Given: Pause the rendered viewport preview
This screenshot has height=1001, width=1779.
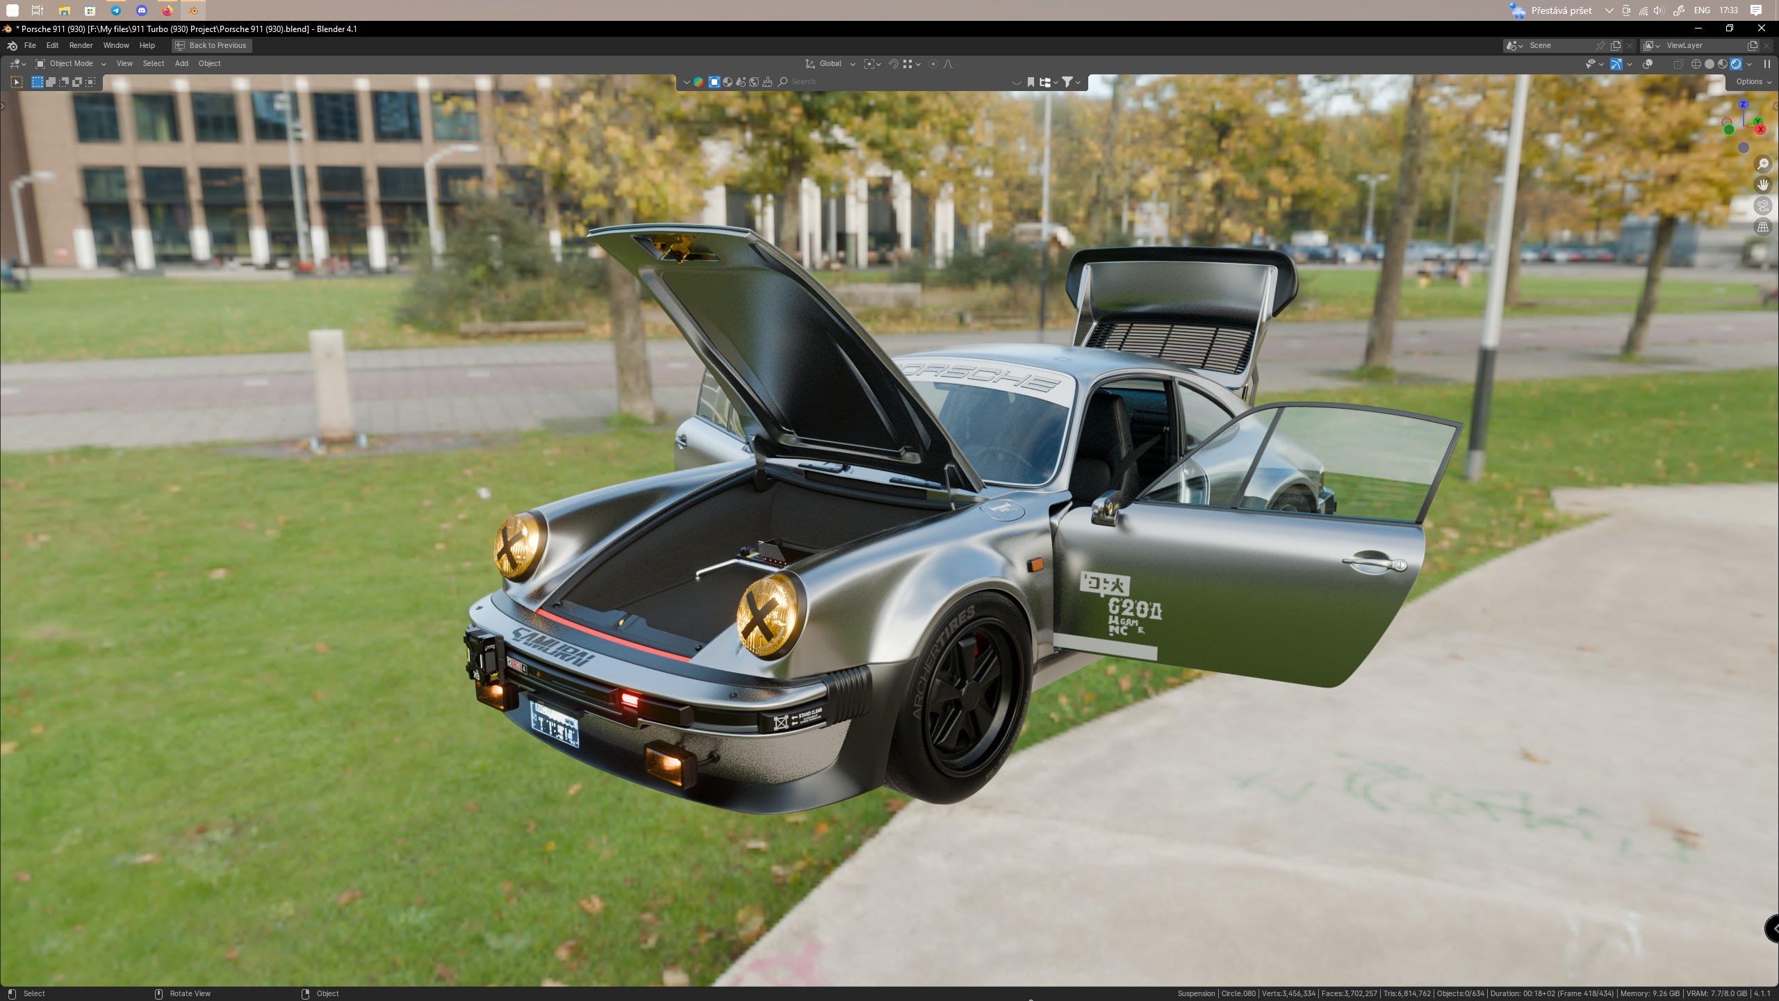Looking at the screenshot, I should pyautogui.click(x=1767, y=64).
